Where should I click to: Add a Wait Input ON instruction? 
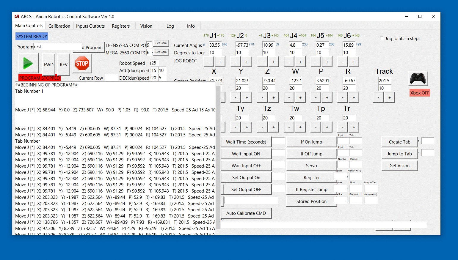pyautogui.click(x=246, y=154)
